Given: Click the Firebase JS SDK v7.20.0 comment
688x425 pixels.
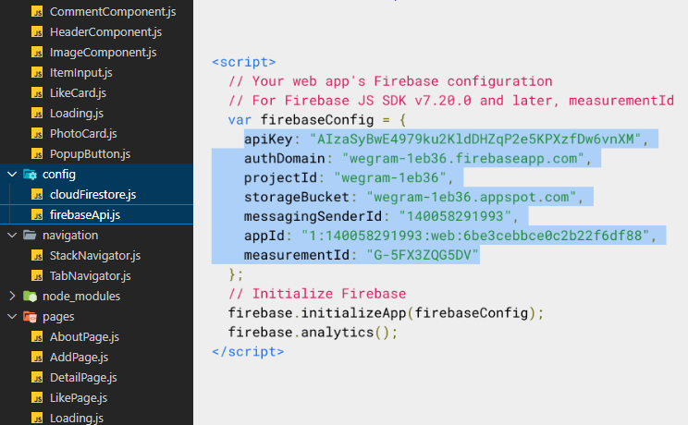Looking at the screenshot, I should (451, 101).
